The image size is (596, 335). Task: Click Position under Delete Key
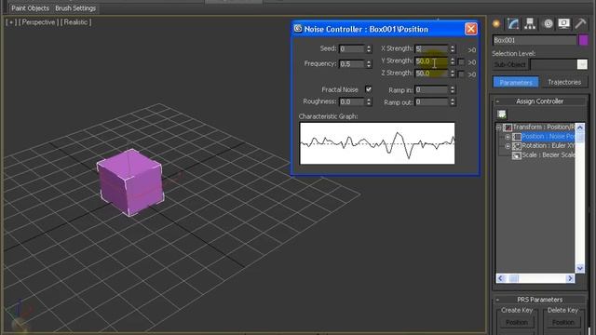tap(562, 323)
